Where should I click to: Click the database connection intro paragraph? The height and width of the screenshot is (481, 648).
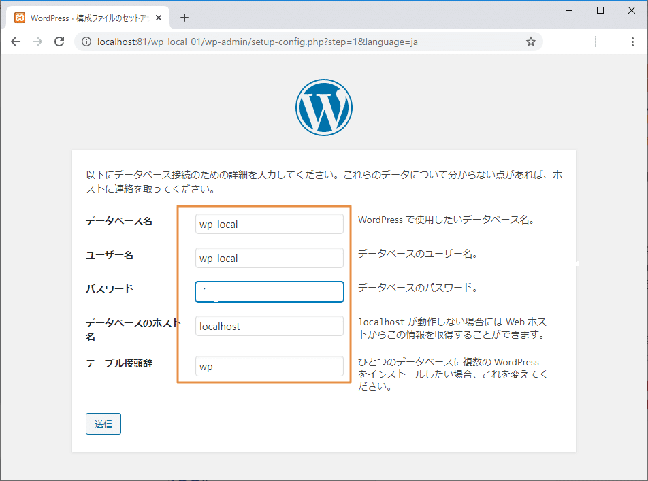pyautogui.click(x=324, y=182)
